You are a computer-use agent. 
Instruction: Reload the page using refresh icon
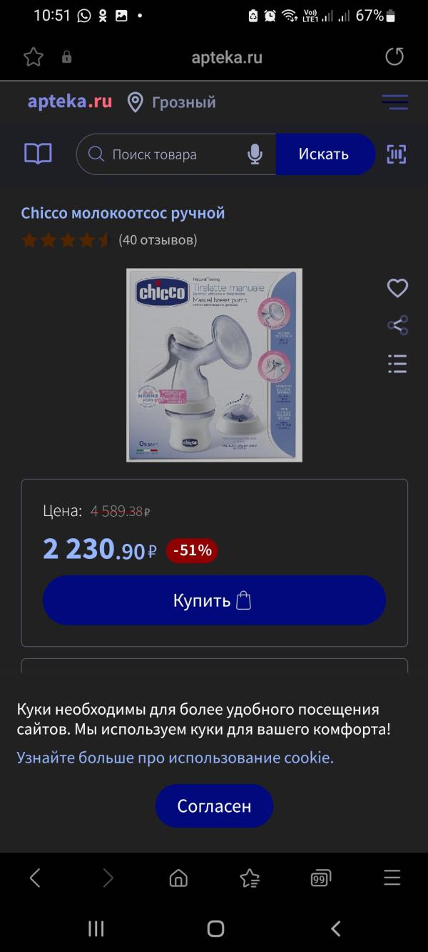tap(394, 57)
